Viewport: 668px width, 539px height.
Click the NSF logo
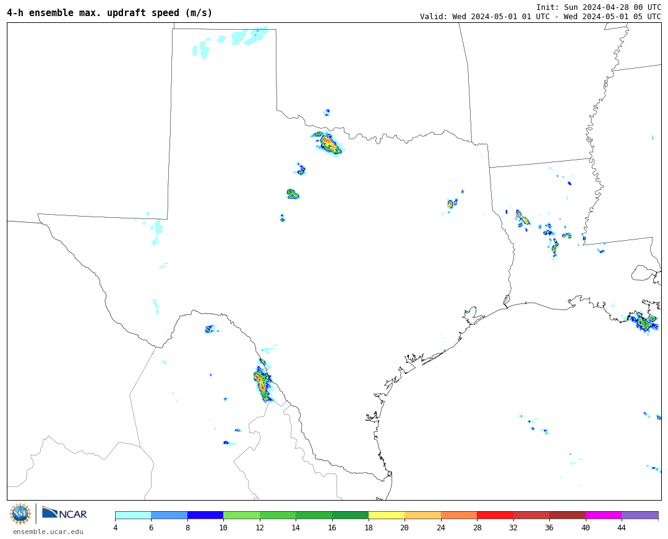20,514
